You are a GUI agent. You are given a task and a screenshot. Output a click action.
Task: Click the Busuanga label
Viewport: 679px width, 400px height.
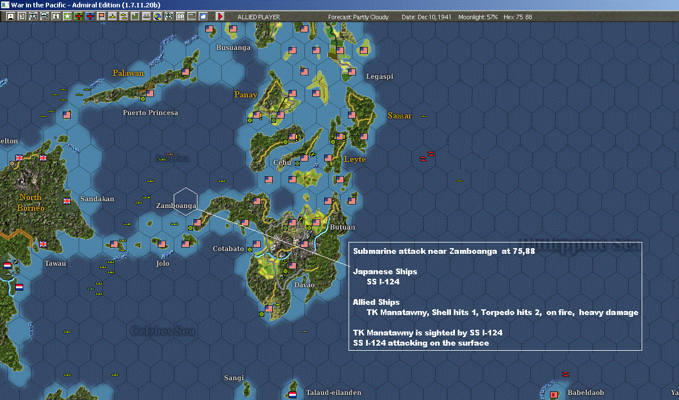pyautogui.click(x=233, y=48)
